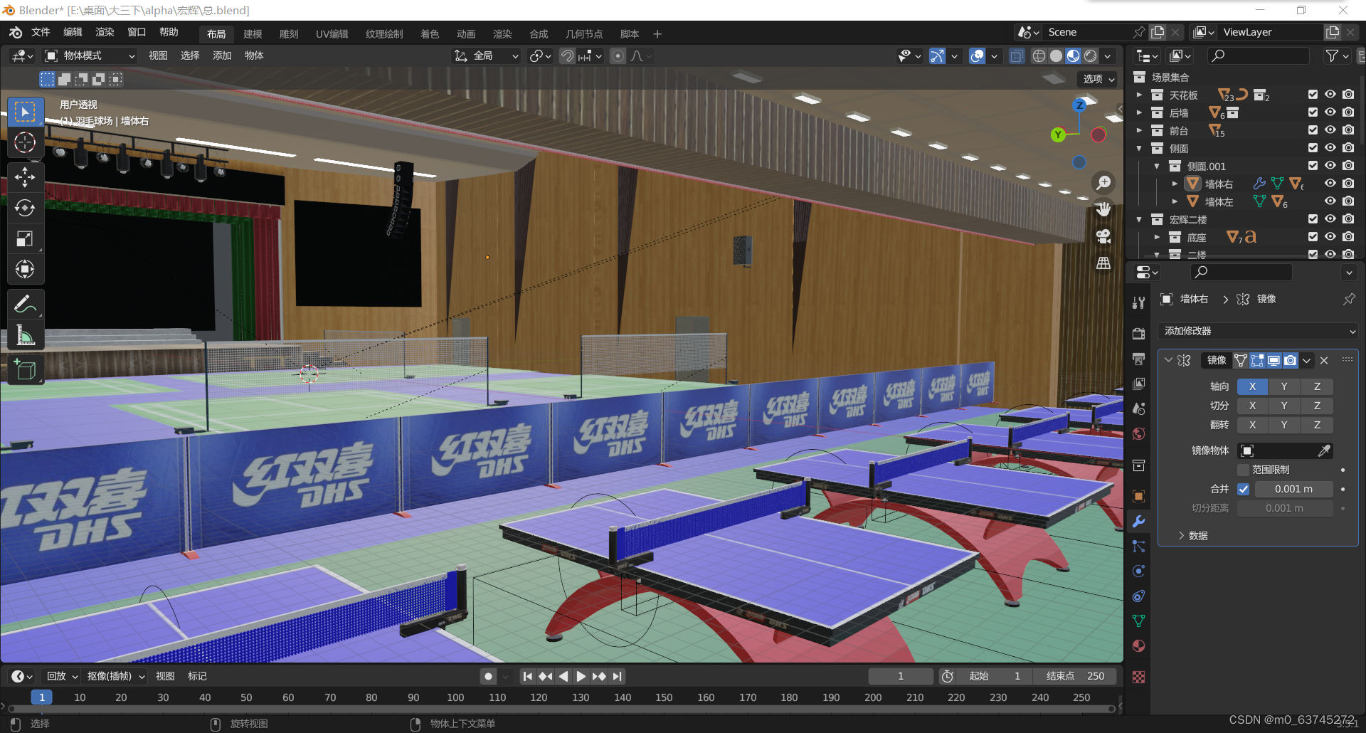Viewport: 1366px width, 733px height.
Task: Enable mirror axis X button
Action: (x=1252, y=386)
